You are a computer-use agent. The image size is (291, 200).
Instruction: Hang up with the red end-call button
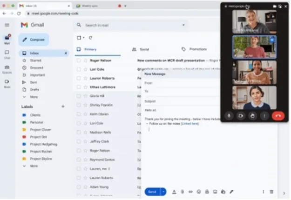coord(278,116)
